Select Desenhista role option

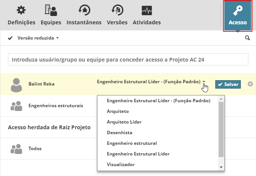coord(119,133)
